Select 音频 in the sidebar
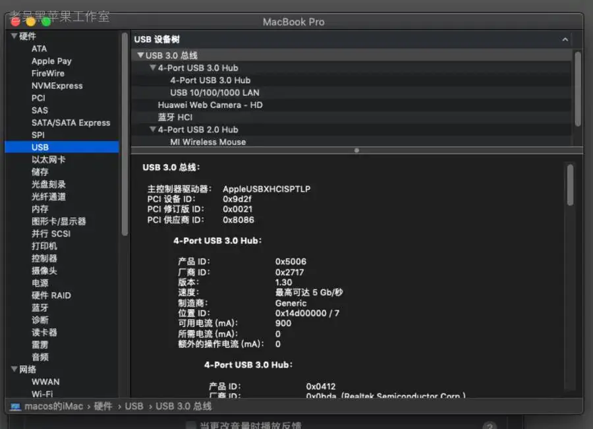593x429 pixels. 40,357
